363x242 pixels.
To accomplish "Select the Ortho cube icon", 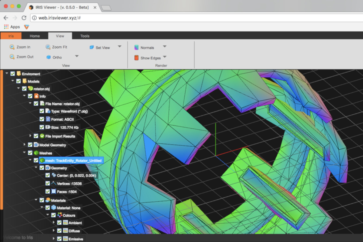I will tap(48, 57).
